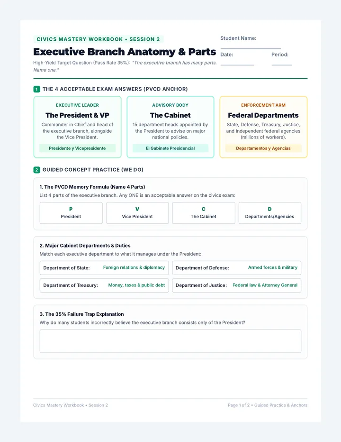Click the El Gabinete Presidencial label
The width and height of the screenshot is (341, 442).
click(x=170, y=148)
